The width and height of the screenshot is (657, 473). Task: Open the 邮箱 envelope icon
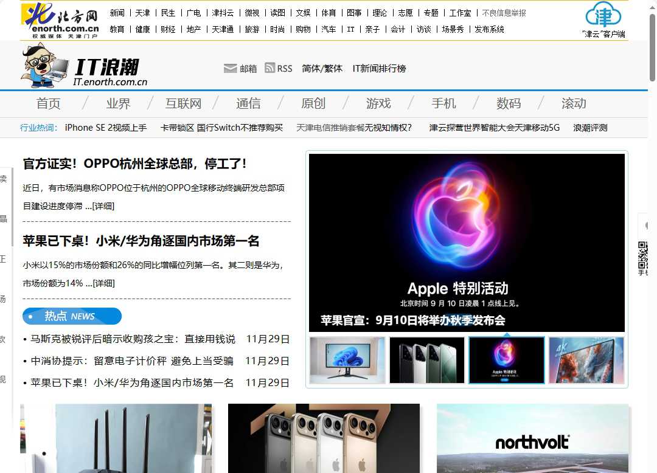230,68
